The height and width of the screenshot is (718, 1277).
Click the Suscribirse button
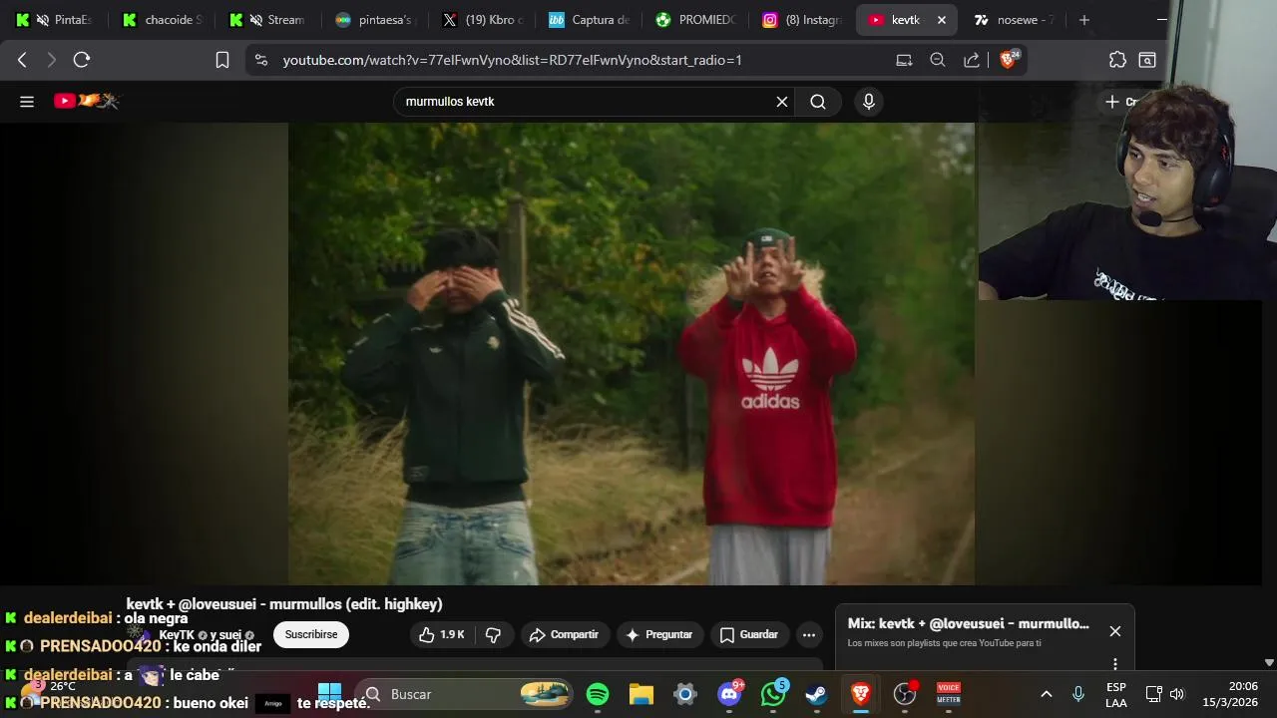click(x=311, y=634)
